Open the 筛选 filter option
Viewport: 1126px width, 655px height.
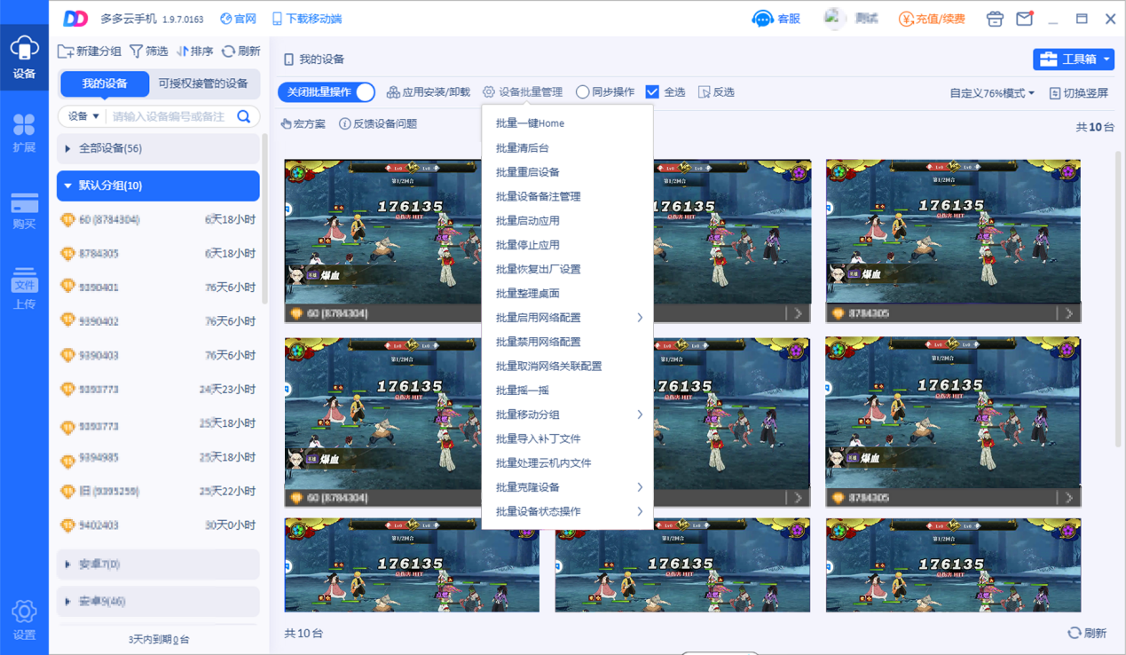coord(149,51)
